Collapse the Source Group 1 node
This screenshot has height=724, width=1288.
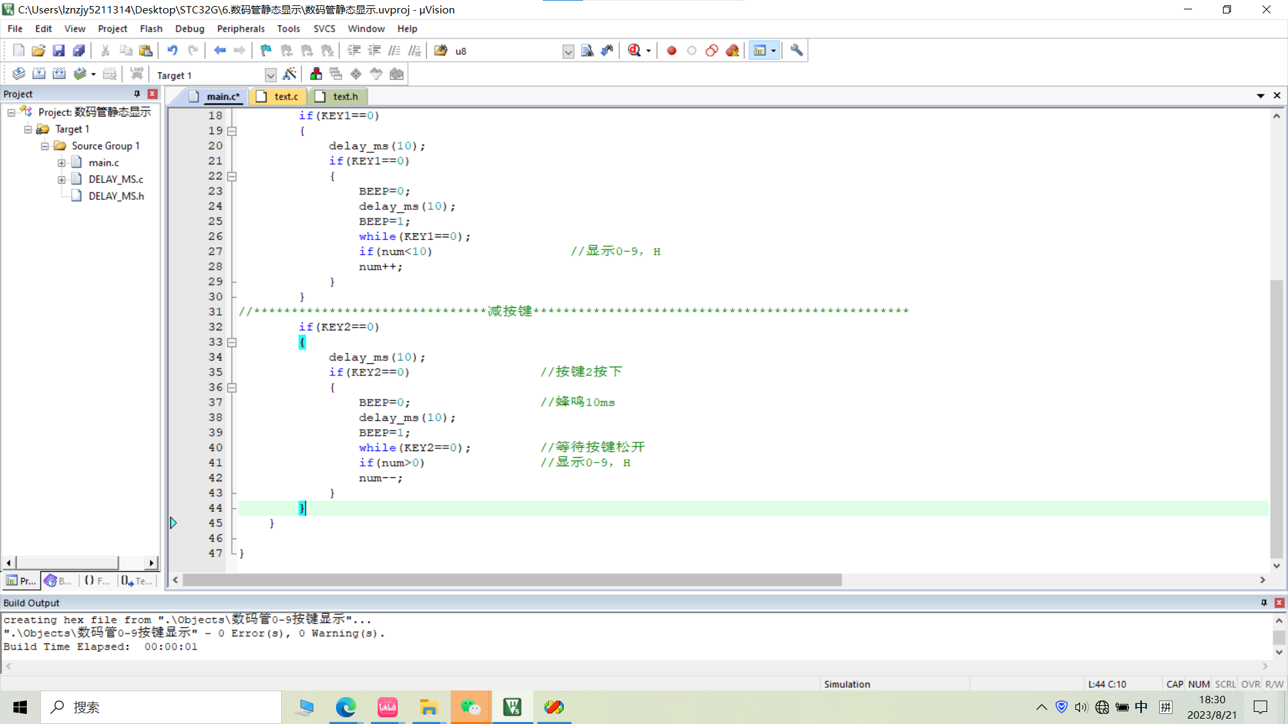click(x=45, y=146)
